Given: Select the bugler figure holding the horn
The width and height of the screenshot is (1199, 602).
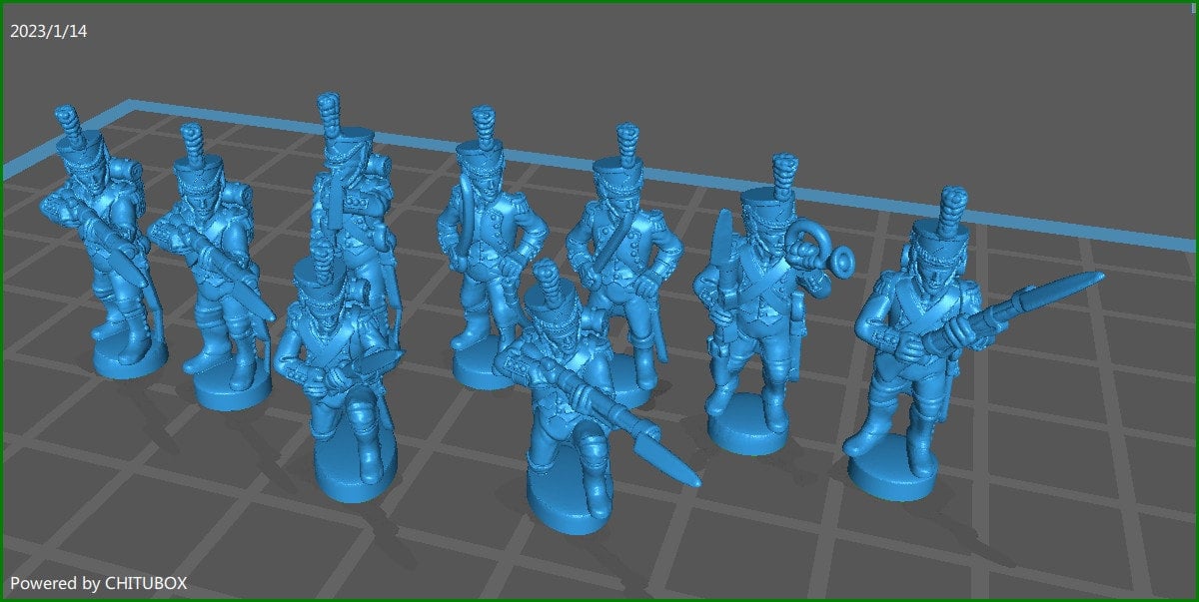Looking at the screenshot, I should point(764,300).
